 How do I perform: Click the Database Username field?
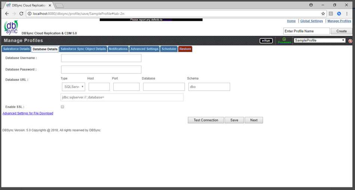pyautogui.click(x=101, y=58)
